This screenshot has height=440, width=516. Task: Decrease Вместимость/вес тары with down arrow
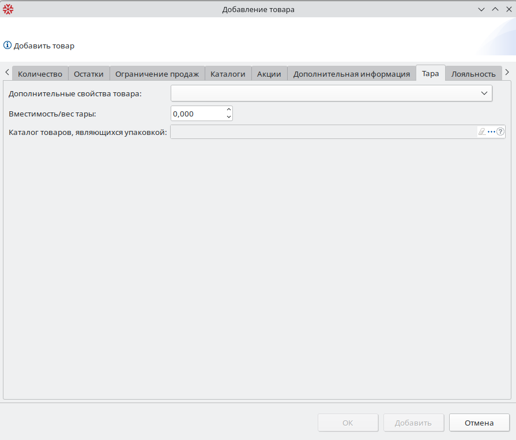[x=229, y=117]
